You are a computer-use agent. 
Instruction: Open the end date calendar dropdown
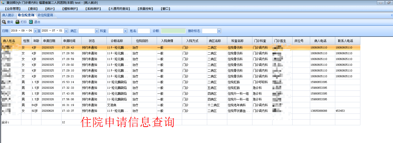pos(66,31)
